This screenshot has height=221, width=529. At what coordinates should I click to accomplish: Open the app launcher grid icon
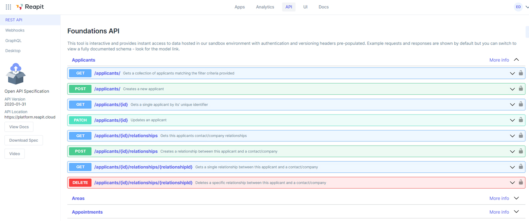(x=8, y=7)
